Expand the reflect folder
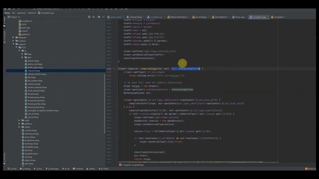The height and width of the screenshot is (179, 319). [x=19, y=127]
